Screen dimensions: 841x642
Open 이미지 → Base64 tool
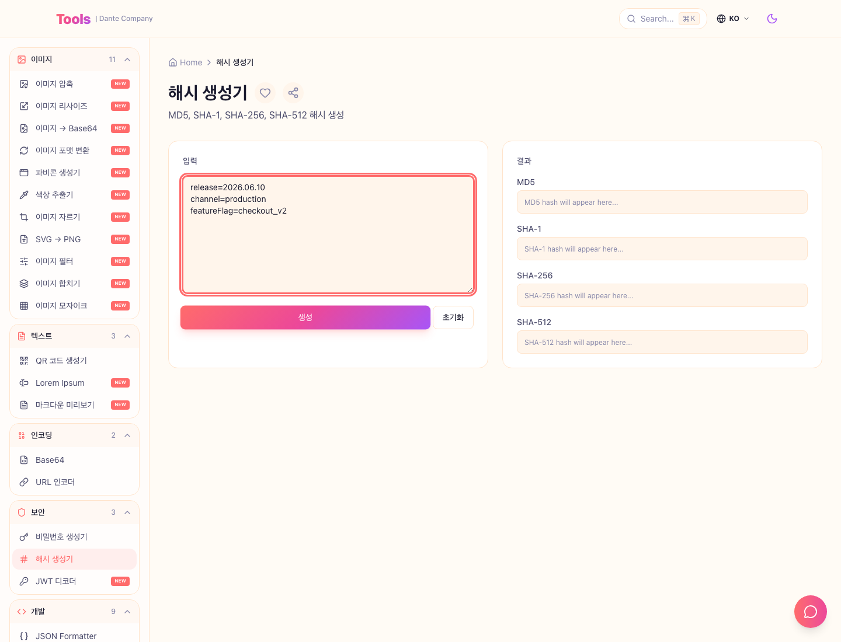point(74,128)
